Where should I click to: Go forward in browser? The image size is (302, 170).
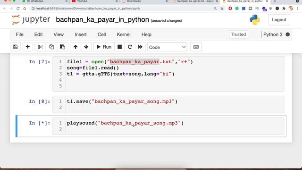[x=11, y=8]
